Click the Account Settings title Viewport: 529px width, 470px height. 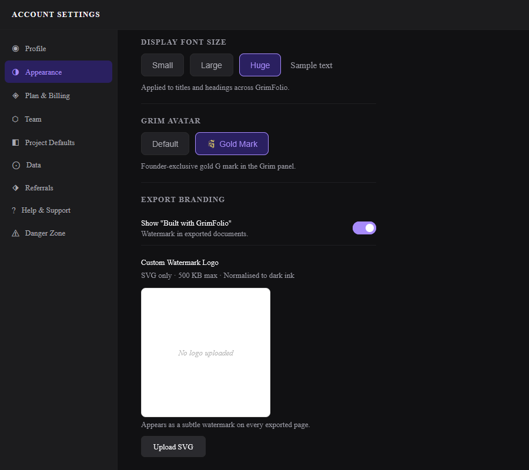[x=56, y=15]
